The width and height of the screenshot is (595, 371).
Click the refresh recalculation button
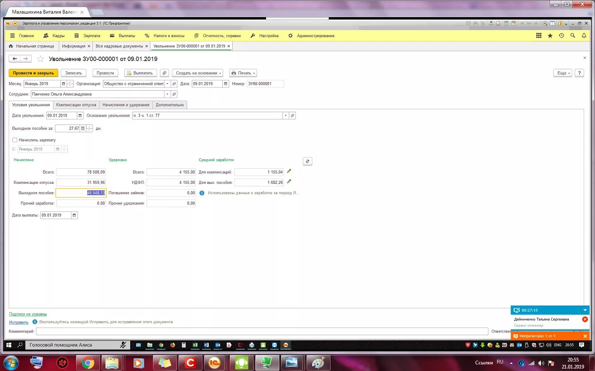(307, 161)
